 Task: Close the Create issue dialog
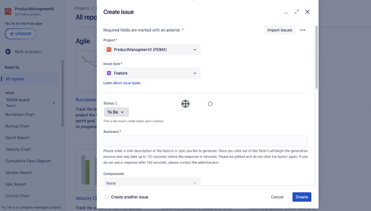point(307,12)
